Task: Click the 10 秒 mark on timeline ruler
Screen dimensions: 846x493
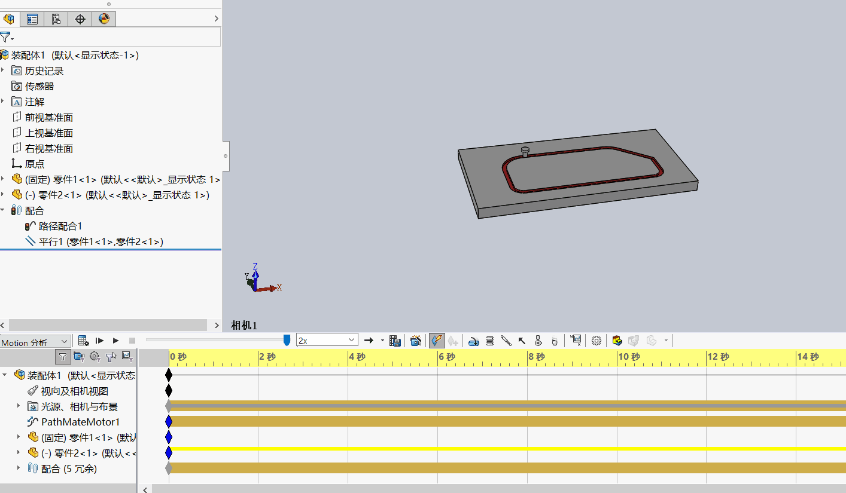Action: click(x=628, y=357)
